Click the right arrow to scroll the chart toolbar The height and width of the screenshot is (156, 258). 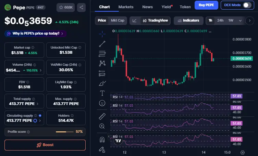[250, 21]
